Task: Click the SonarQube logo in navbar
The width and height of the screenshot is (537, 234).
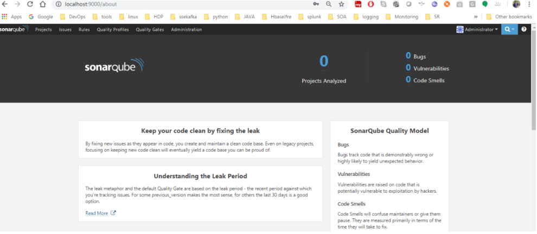Action: point(15,29)
